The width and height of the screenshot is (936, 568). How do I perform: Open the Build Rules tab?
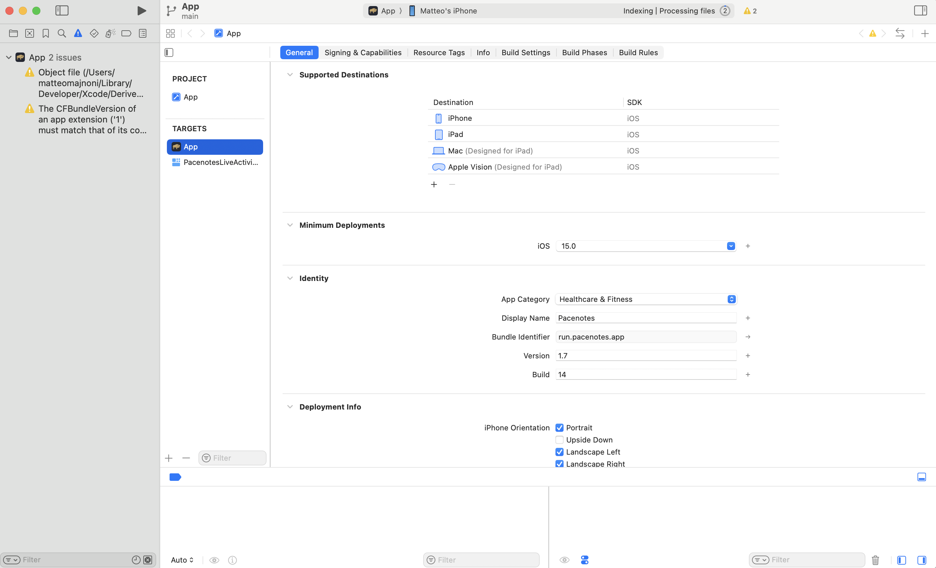[638, 52]
